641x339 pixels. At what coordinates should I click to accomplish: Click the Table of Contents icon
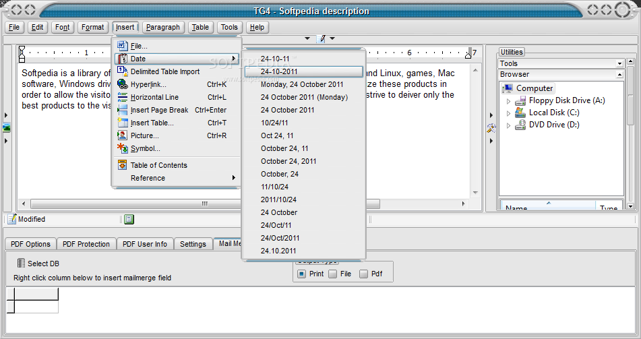pos(122,165)
